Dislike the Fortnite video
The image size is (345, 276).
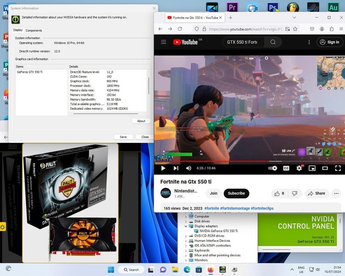(295, 193)
